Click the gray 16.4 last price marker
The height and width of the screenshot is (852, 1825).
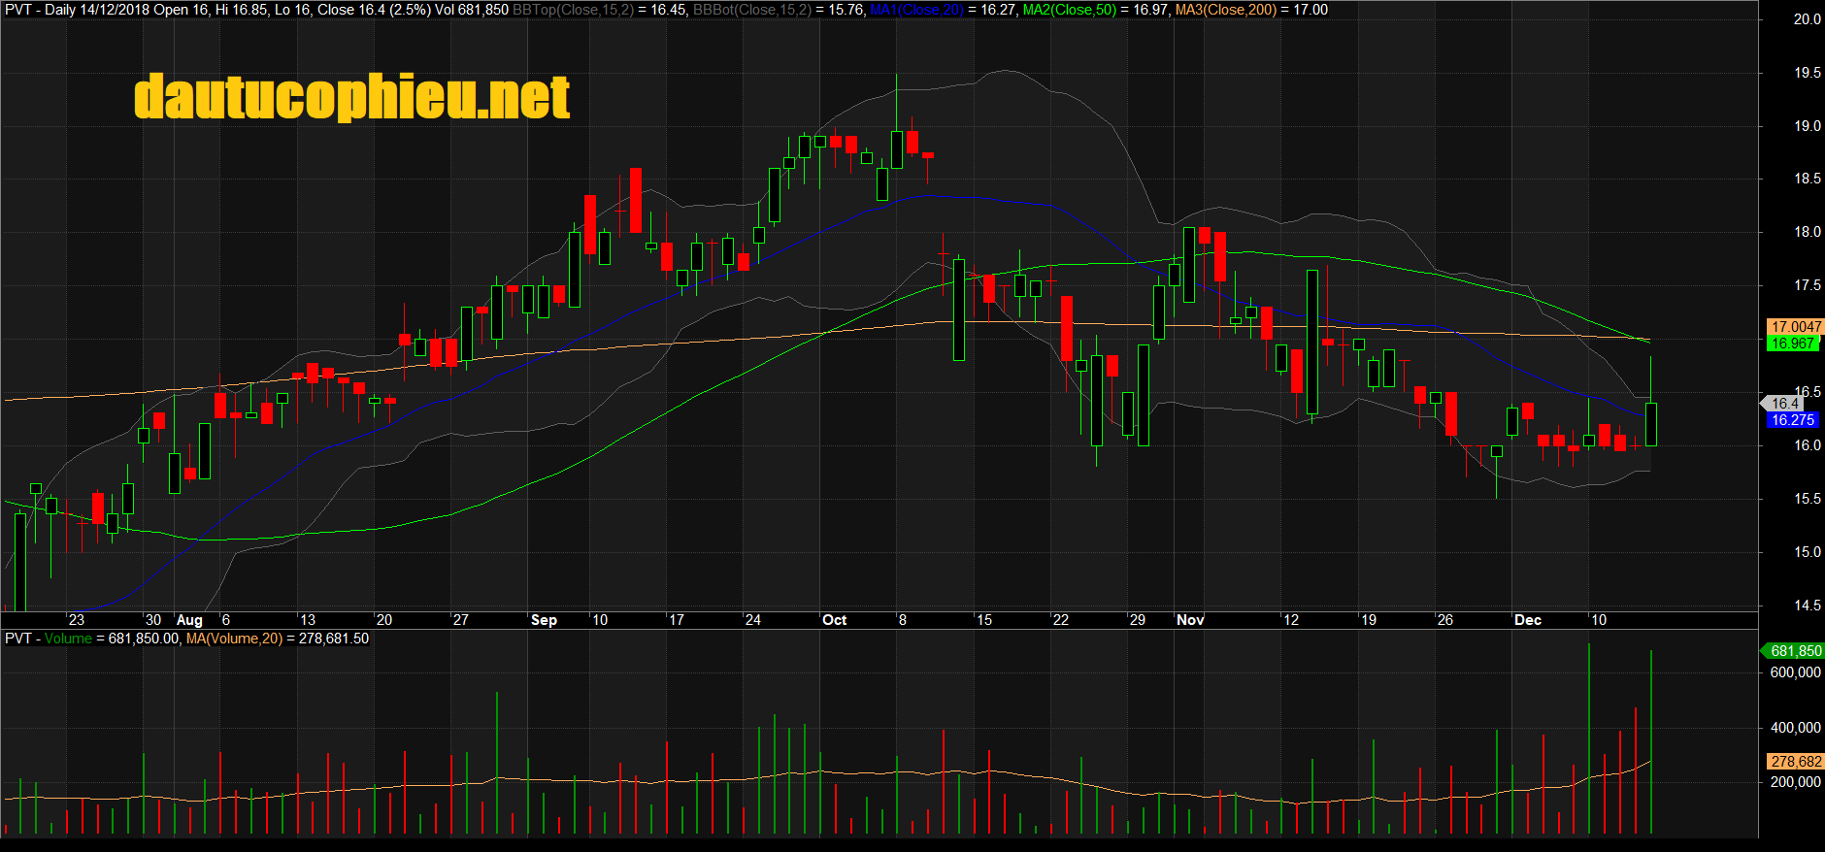coord(1783,404)
